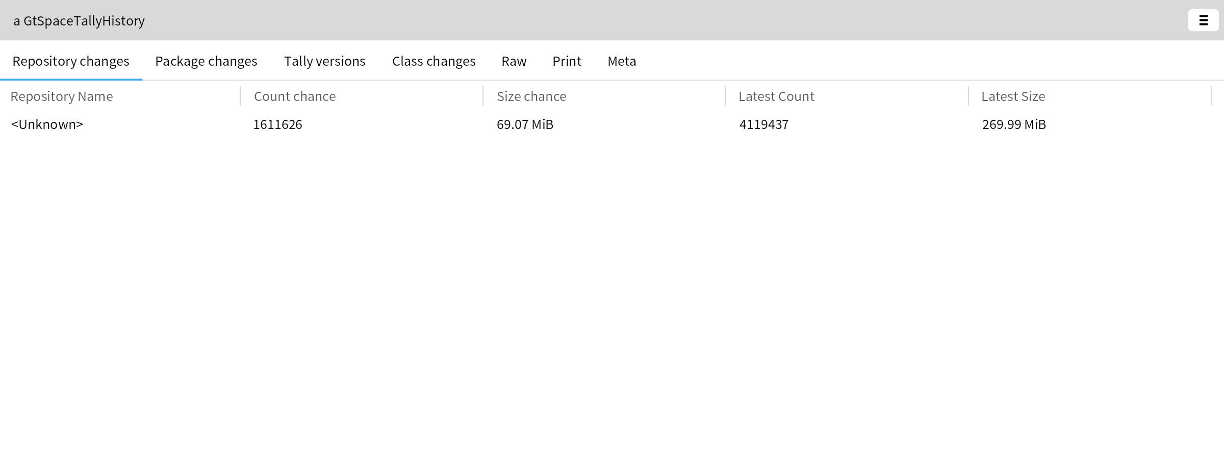Click the 1611626 count change cell
Screen dimensions: 1224x459
[277, 124]
